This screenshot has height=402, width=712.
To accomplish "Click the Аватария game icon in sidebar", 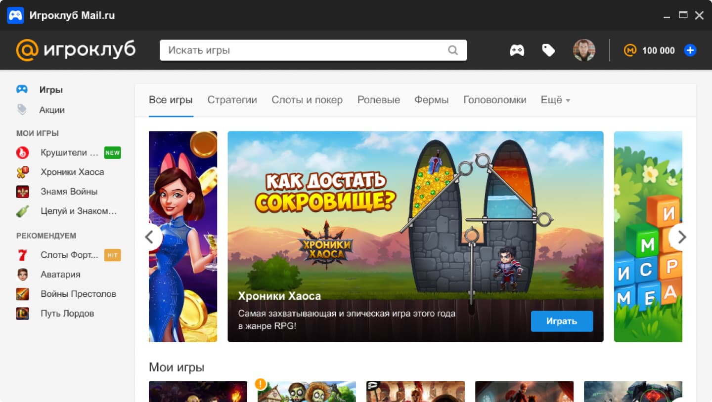I will (22, 275).
